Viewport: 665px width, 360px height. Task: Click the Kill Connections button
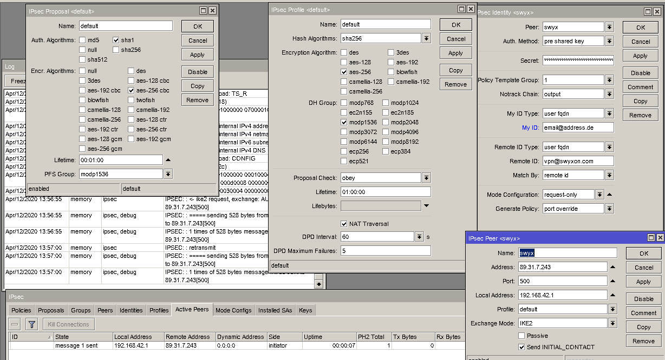coord(68,324)
